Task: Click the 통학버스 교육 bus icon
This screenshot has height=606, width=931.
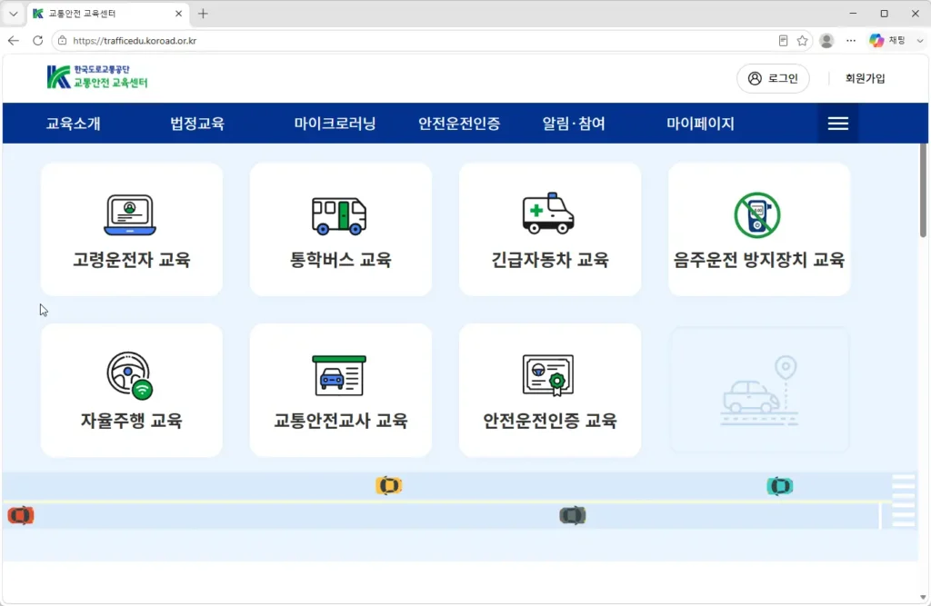Action: 339,215
